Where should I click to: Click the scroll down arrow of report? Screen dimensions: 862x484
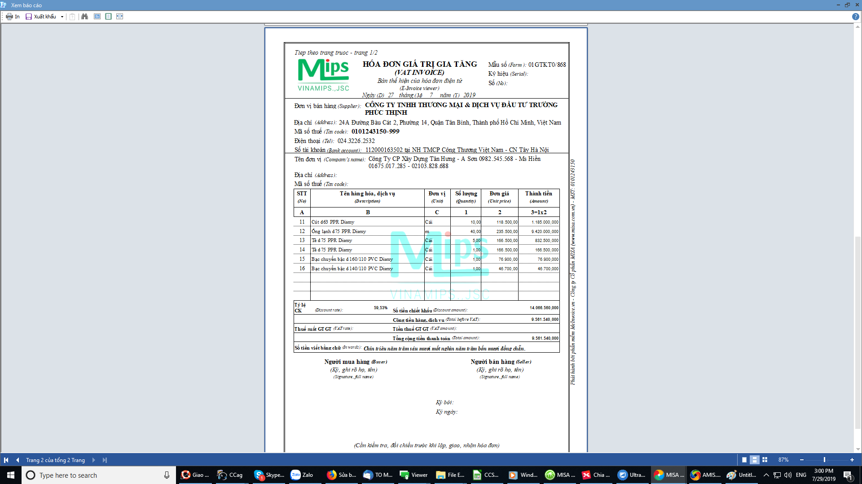pyautogui.click(x=858, y=449)
